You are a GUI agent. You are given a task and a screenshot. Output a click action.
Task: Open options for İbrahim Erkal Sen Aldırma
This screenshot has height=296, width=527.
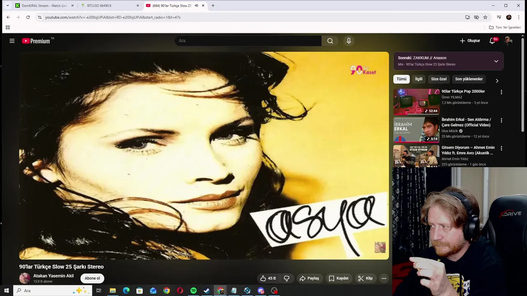click(501, 120)
